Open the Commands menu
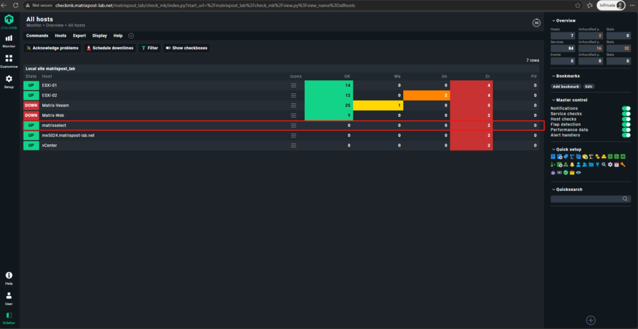Screen dimensions: 638x329 coord(37,35)
